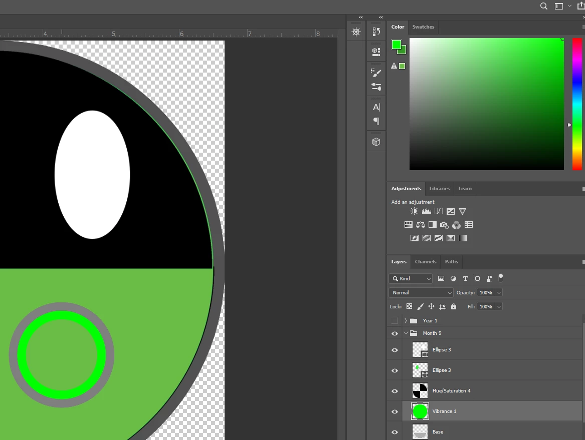Screen dimensions: 585x440
Task: Toggle filter for type layers
Action: (465, 278)
